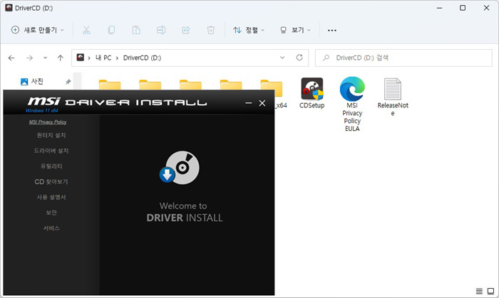Open the 새로 만들기 dropdown
The image size is (499, 298).
coord(38,30)
